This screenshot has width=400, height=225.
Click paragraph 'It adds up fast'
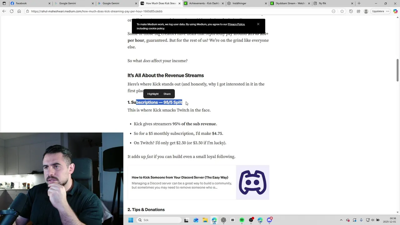pos(181,157)
